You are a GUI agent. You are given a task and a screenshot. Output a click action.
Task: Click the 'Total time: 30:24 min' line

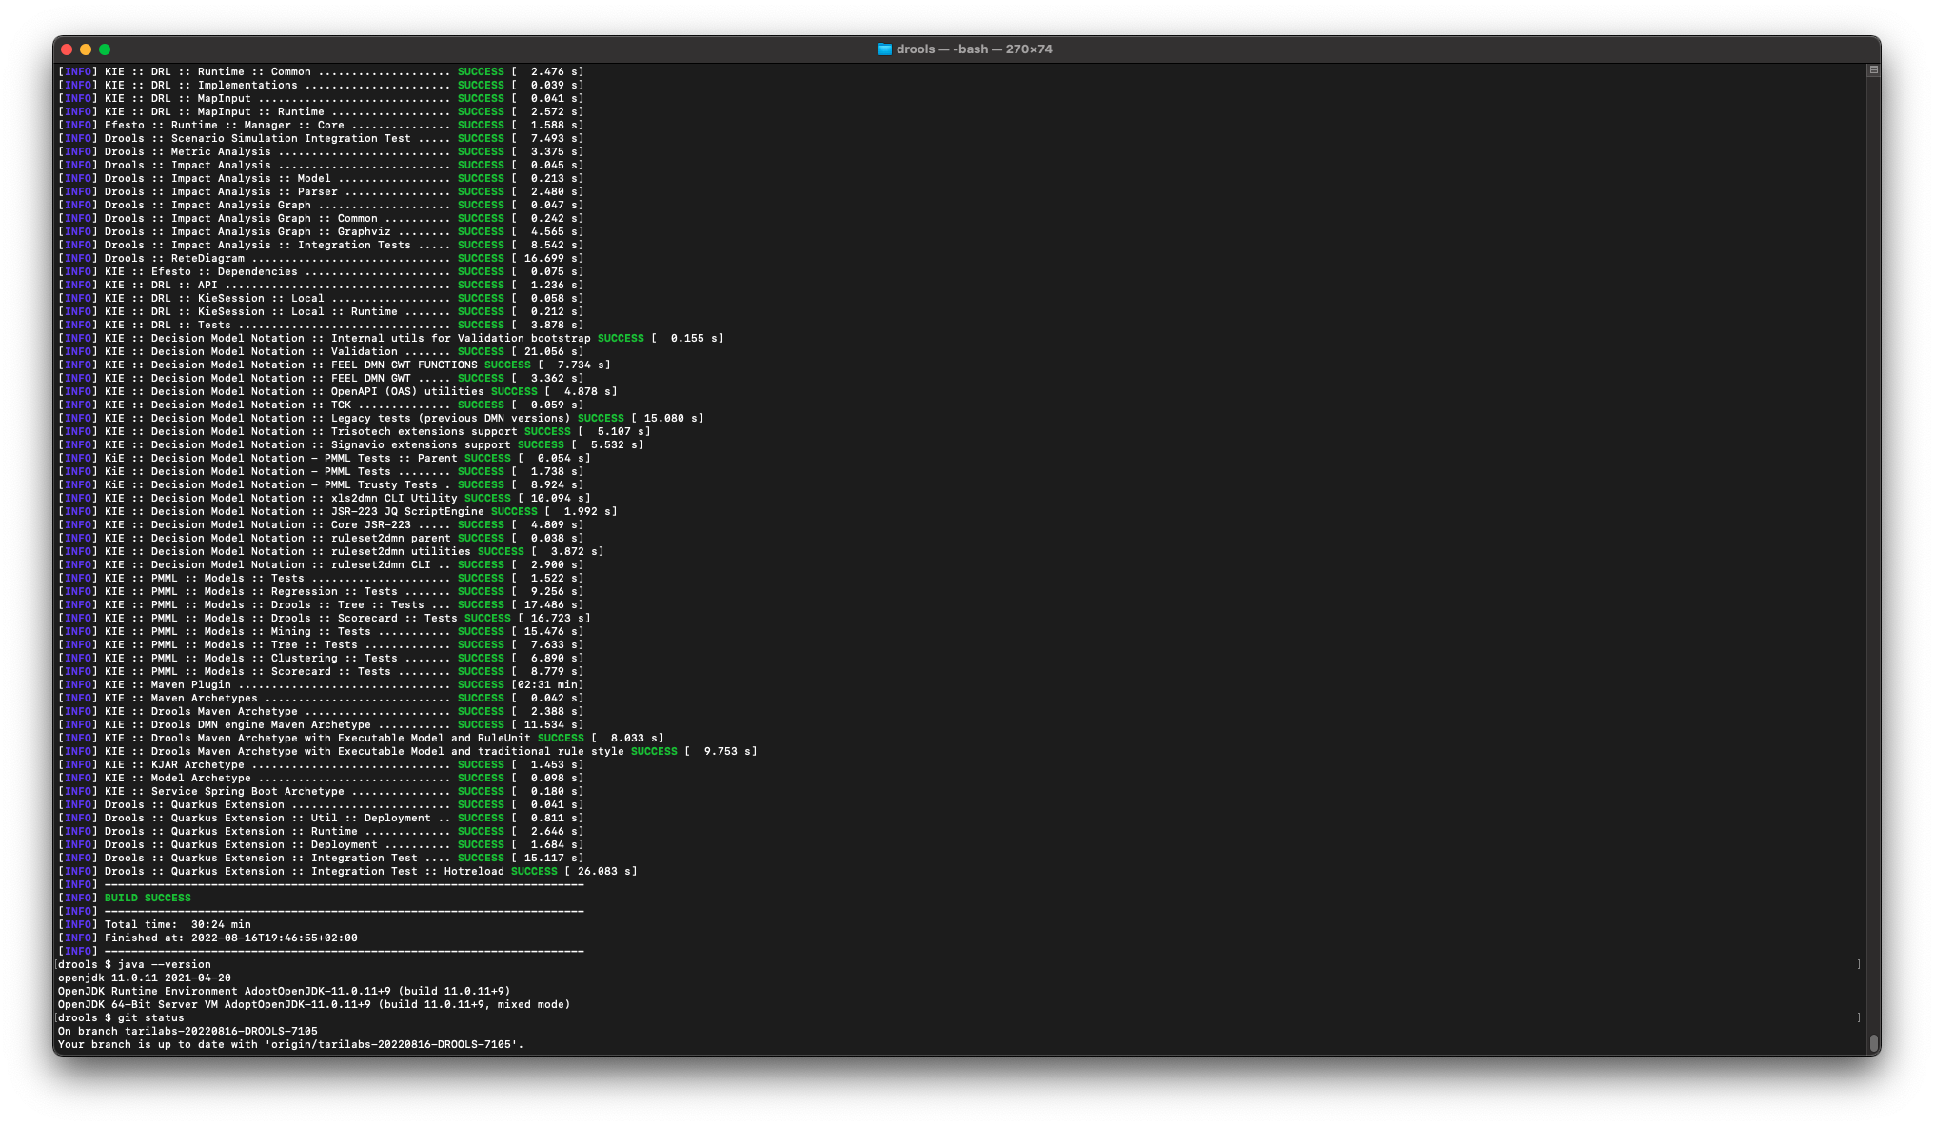[177, 924]
